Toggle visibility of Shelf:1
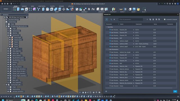The height and width of the screenshot is (101, 180). point(8,78)
